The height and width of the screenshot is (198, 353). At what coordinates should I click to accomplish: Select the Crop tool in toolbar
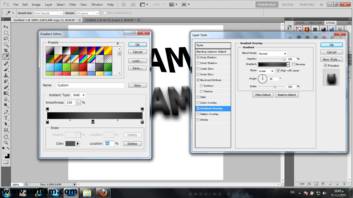click(x=6, y=51)
